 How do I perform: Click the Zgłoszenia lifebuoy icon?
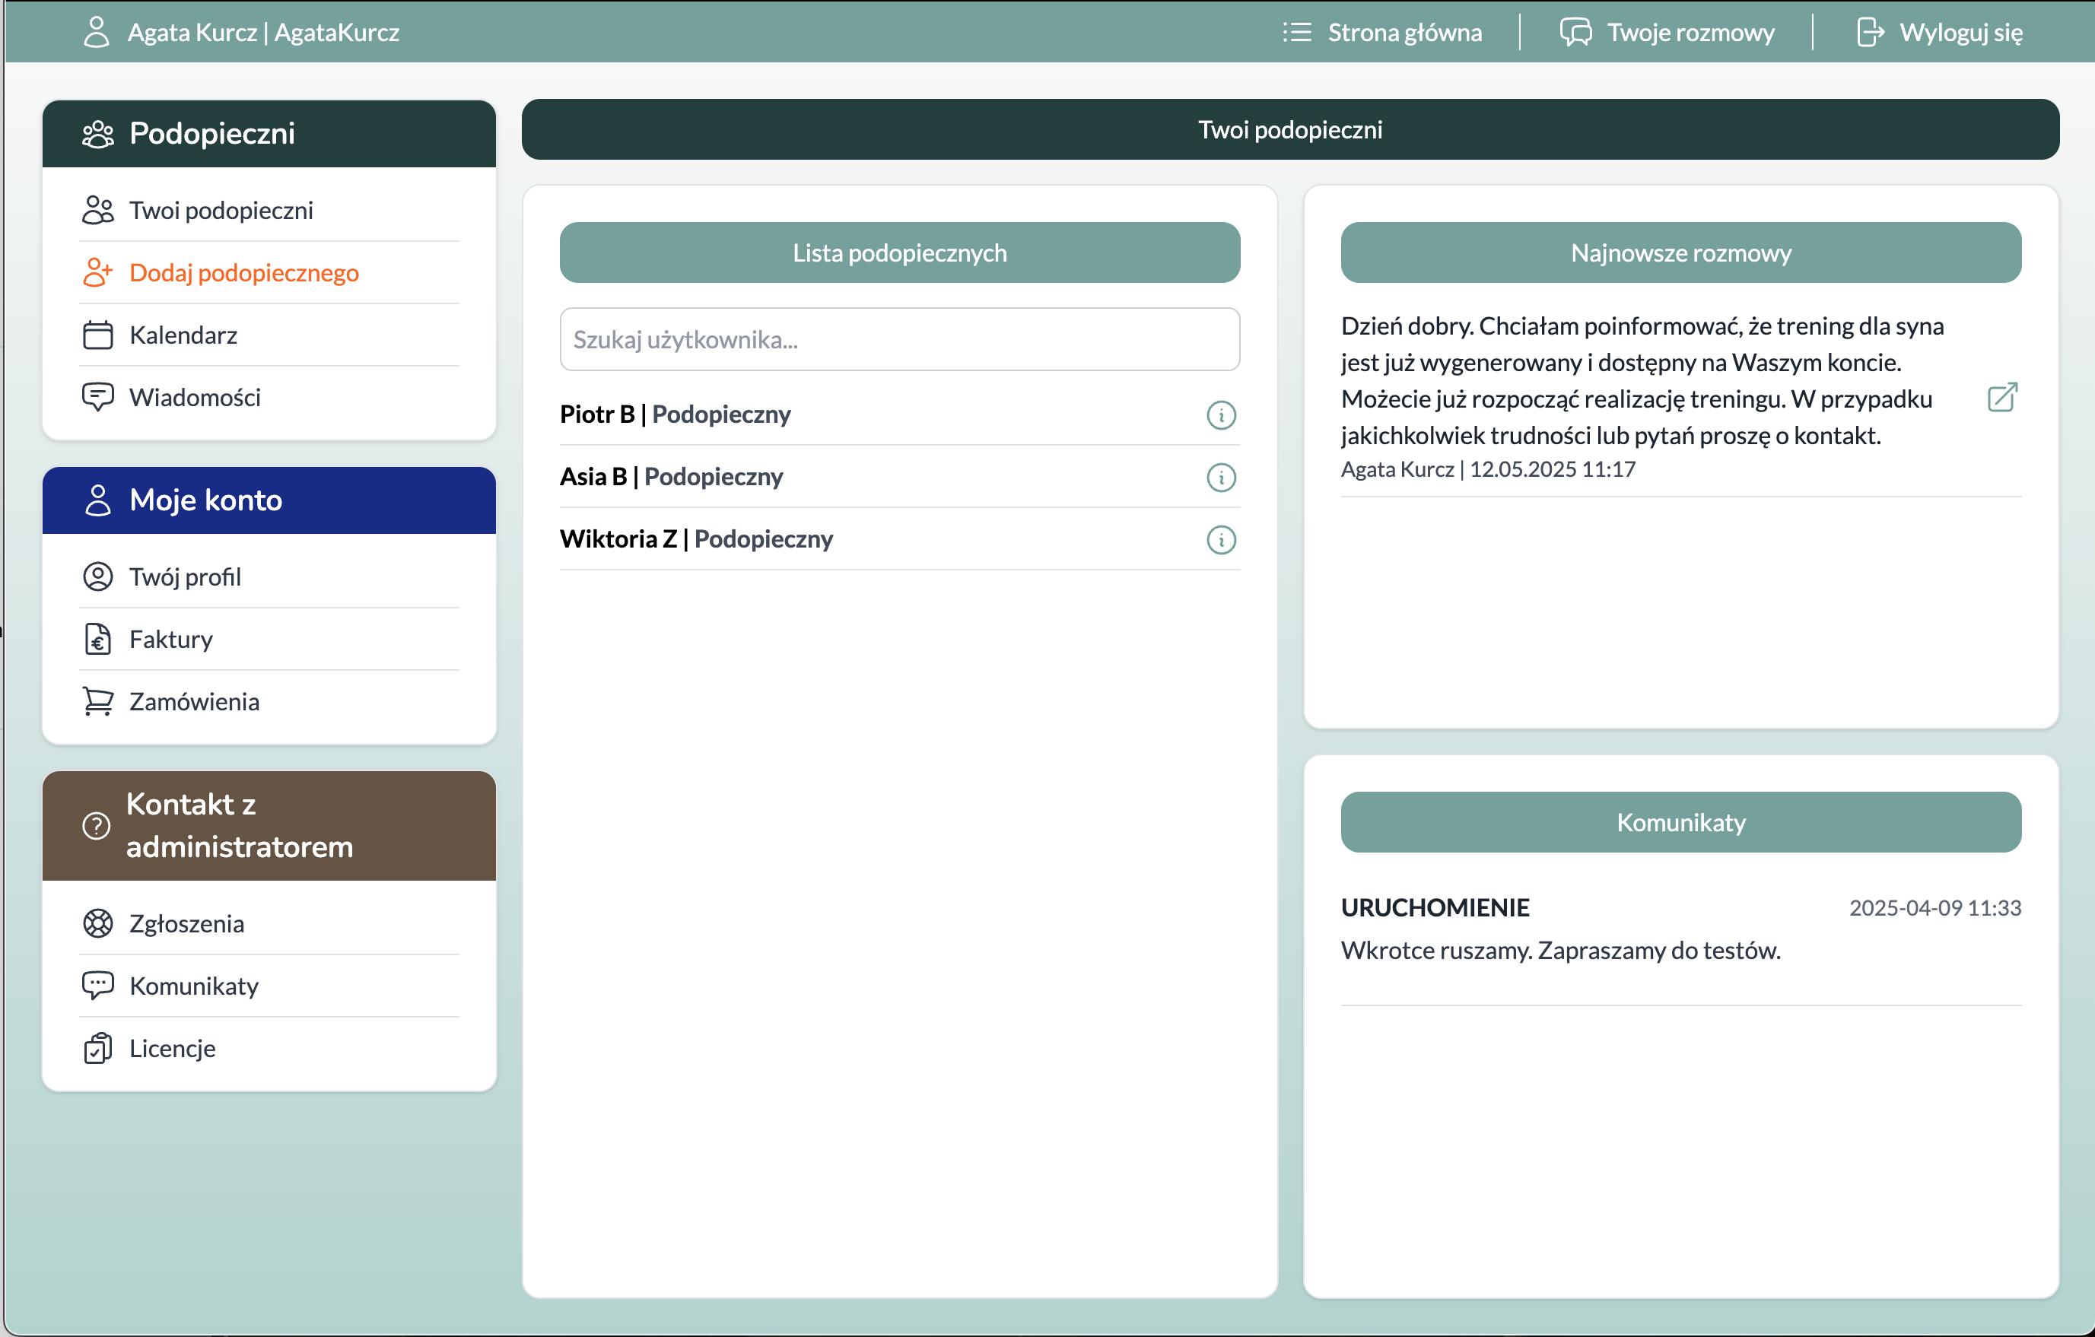click(x=97, y=923)
